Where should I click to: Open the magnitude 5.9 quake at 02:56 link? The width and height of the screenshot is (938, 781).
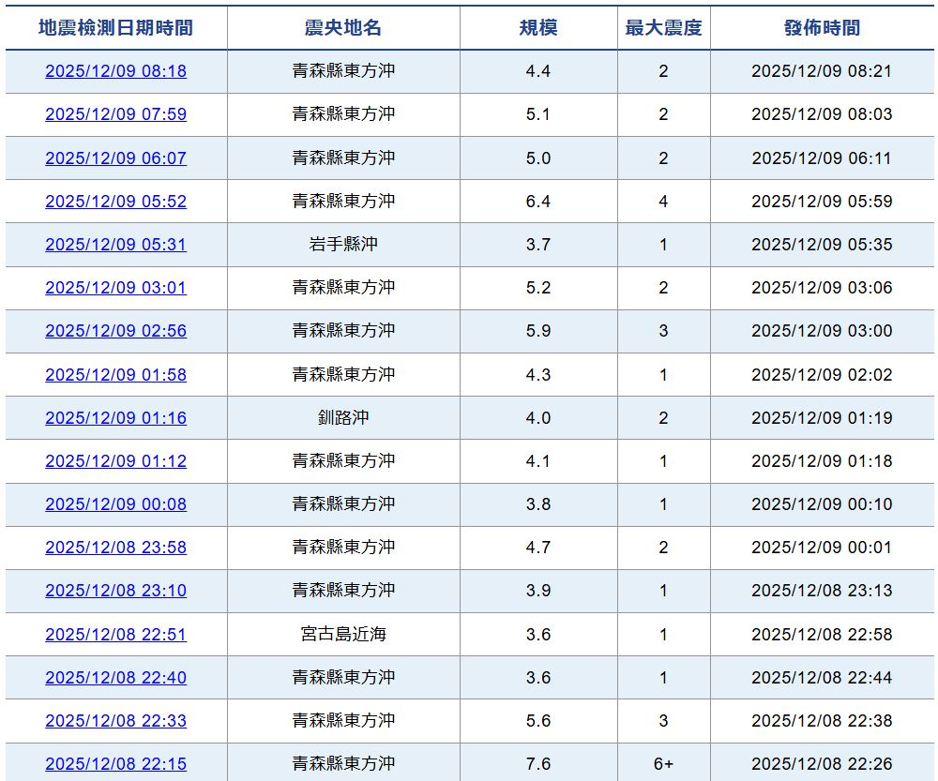click(x=116, y=331)
